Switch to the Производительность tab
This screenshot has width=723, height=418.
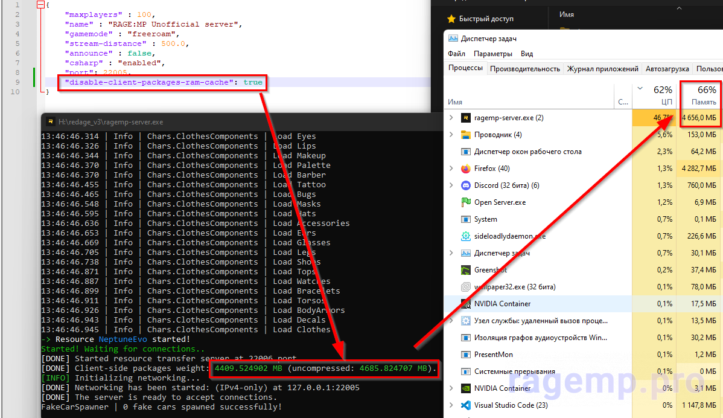(524, 69)
